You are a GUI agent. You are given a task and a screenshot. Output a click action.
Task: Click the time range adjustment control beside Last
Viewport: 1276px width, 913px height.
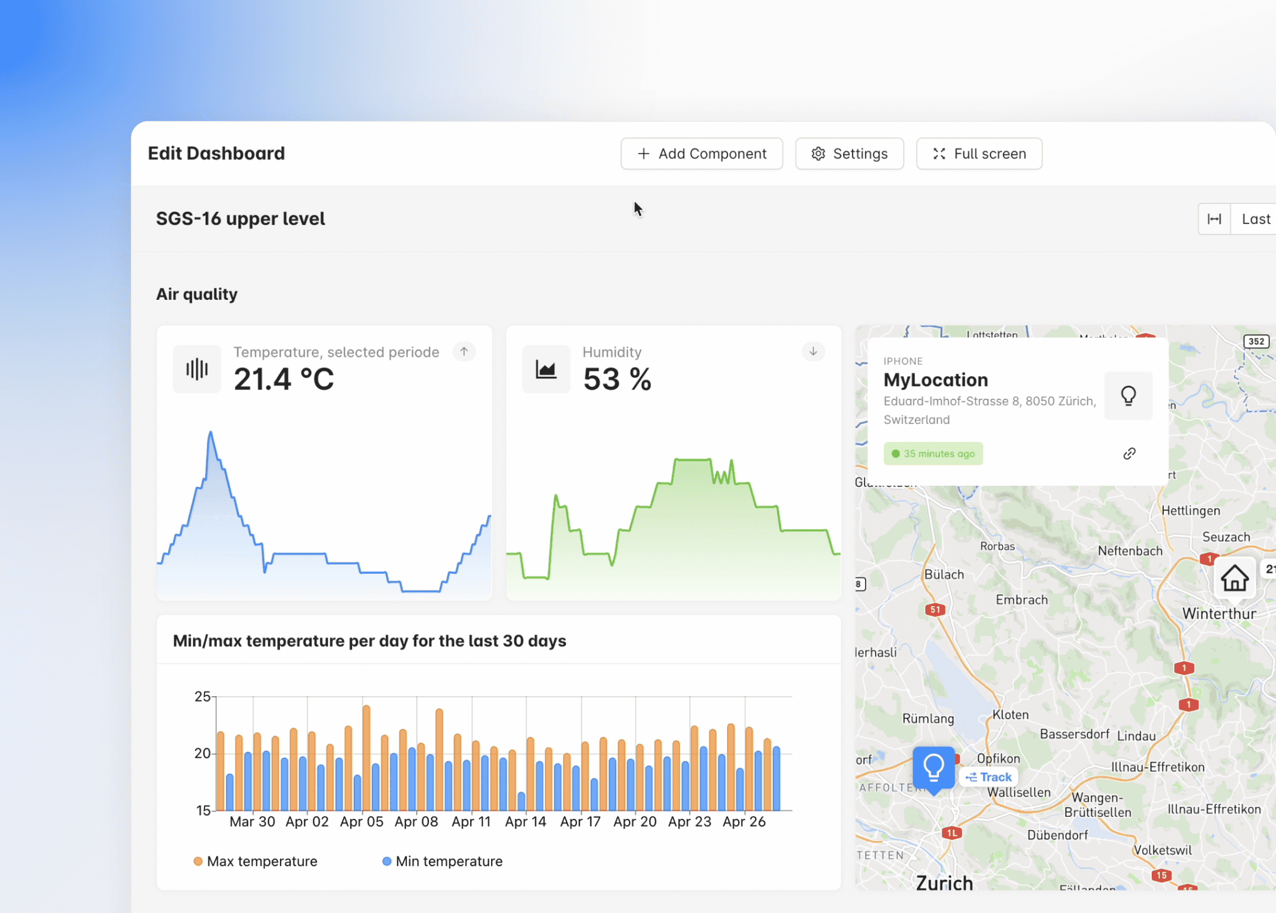click(1215, 219)
